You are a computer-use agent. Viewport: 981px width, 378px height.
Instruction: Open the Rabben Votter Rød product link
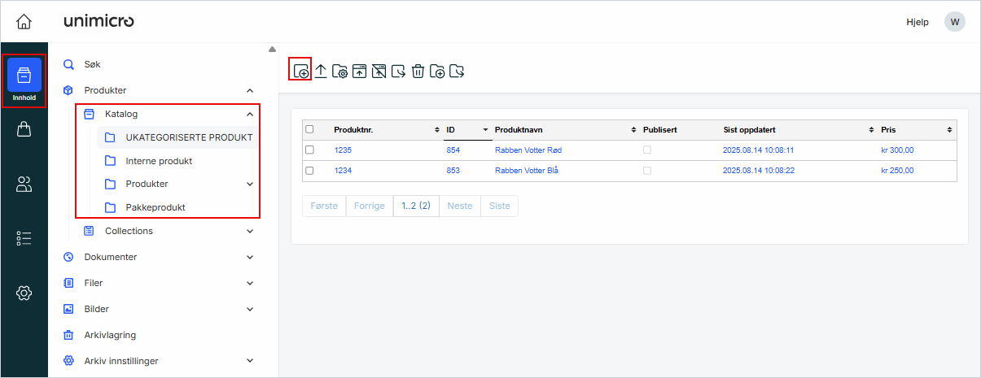[528, 150]
